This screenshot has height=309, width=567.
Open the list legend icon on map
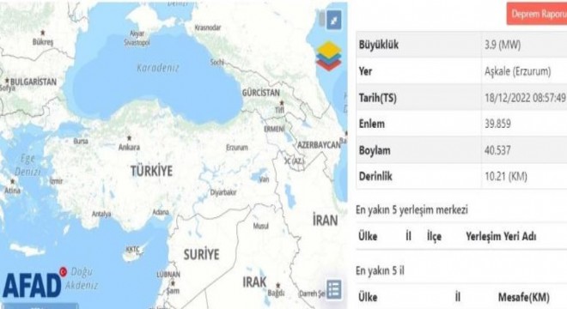(334, 289)
